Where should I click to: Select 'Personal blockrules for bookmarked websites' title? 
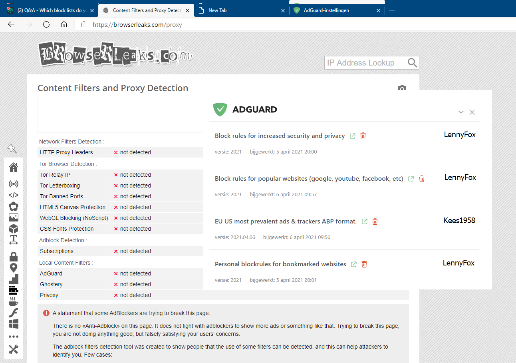[x=280, y=264]
